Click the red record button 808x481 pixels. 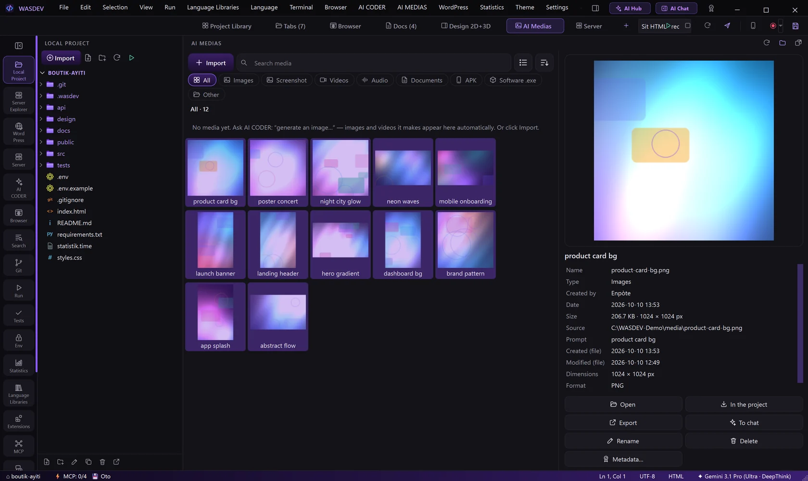(x=773, y=26)
